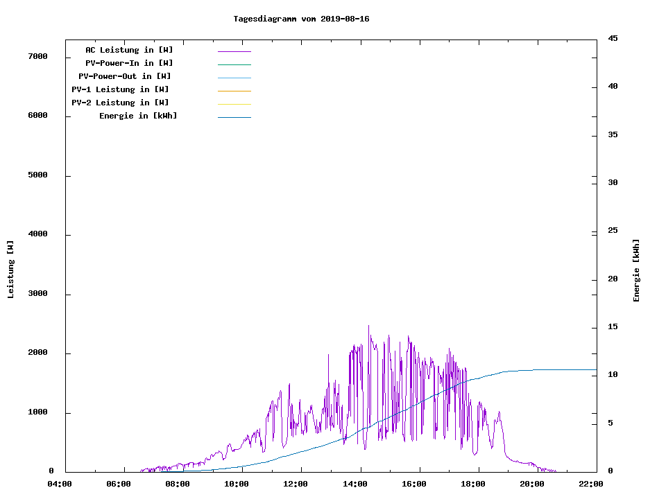Select the 04:00 tick label on x-axis
Screen dimensions: 666x499
(x=60, y=484)
